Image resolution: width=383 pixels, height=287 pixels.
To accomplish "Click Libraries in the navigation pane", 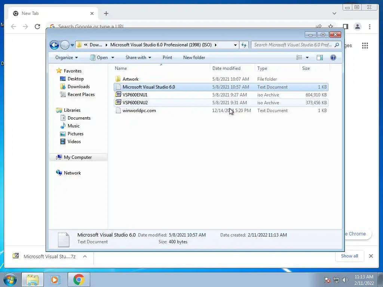I will click(72, 110).
